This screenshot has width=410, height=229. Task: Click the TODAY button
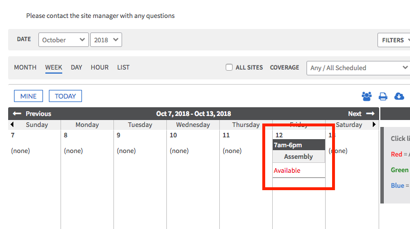[65, 96]
